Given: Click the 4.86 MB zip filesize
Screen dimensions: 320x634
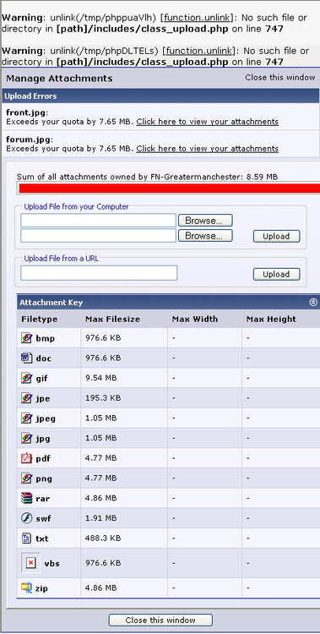Looking at the screenshot, I should (x=101, y=588).
